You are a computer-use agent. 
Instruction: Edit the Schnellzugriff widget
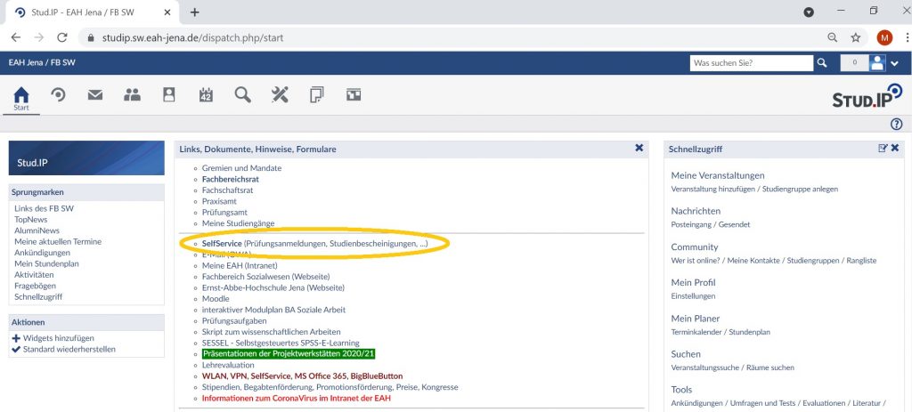pos(883,149)
